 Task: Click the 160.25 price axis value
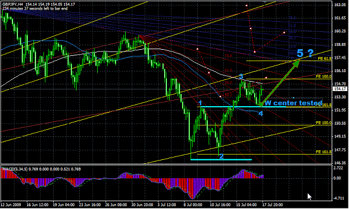click(x=340, y=31)
